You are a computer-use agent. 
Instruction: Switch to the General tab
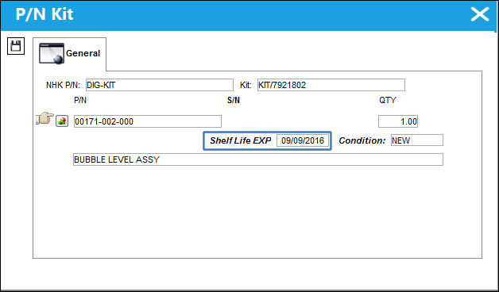[x=70, y=53]
